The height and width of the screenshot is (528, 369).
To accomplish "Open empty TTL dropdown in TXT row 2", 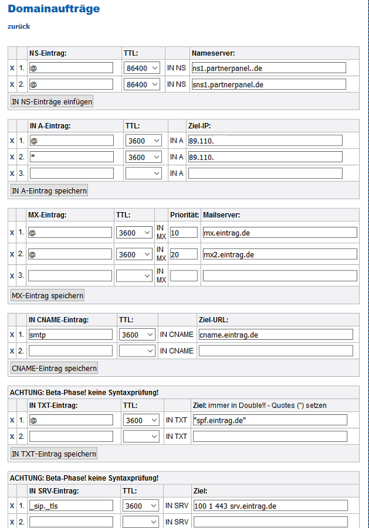I will [141, 436].
